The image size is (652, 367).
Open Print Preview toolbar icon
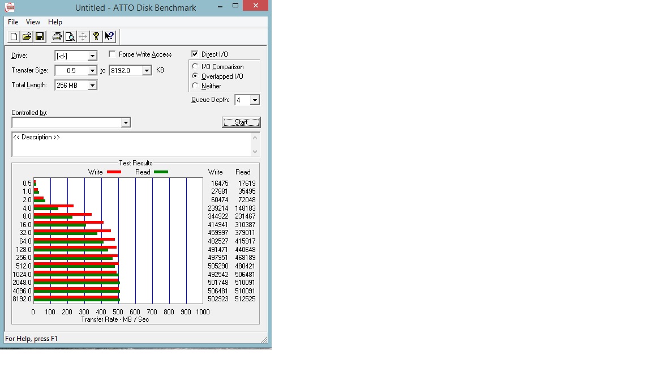tap(70, 37)
